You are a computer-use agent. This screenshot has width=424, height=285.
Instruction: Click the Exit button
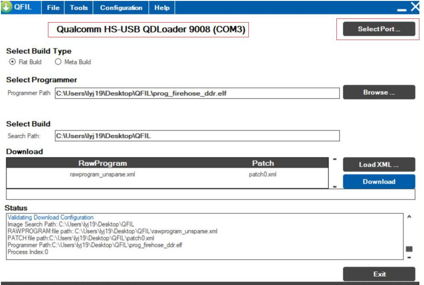tap(379, 274)
